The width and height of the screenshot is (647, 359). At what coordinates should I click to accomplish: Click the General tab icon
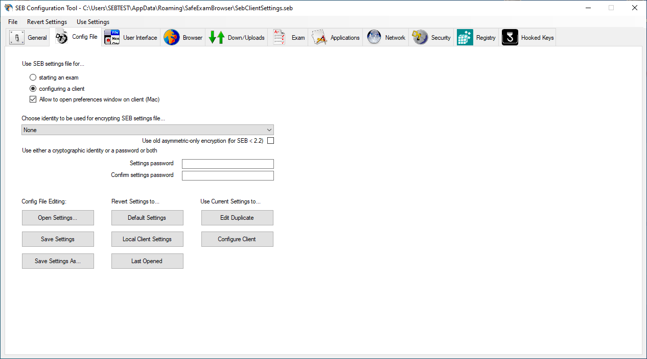click(x=17, y=38)
